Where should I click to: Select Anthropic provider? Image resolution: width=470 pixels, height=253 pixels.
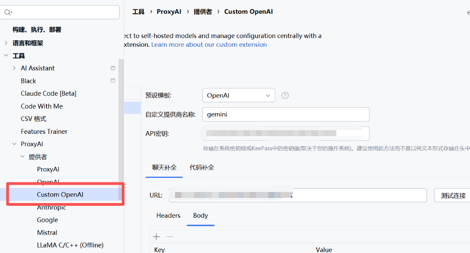coord(51,208)
